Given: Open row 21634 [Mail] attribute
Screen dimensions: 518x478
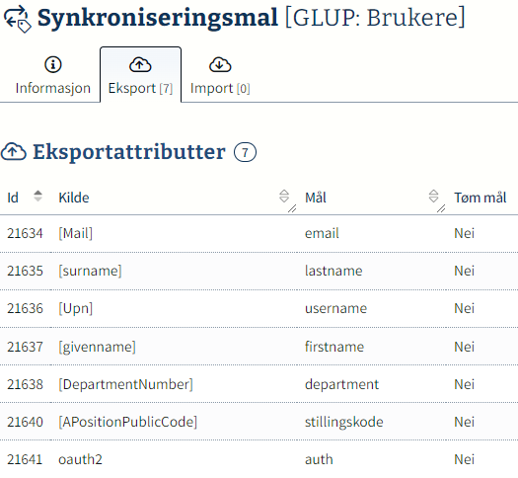Looking at the screenshot, I should (259, 233).
